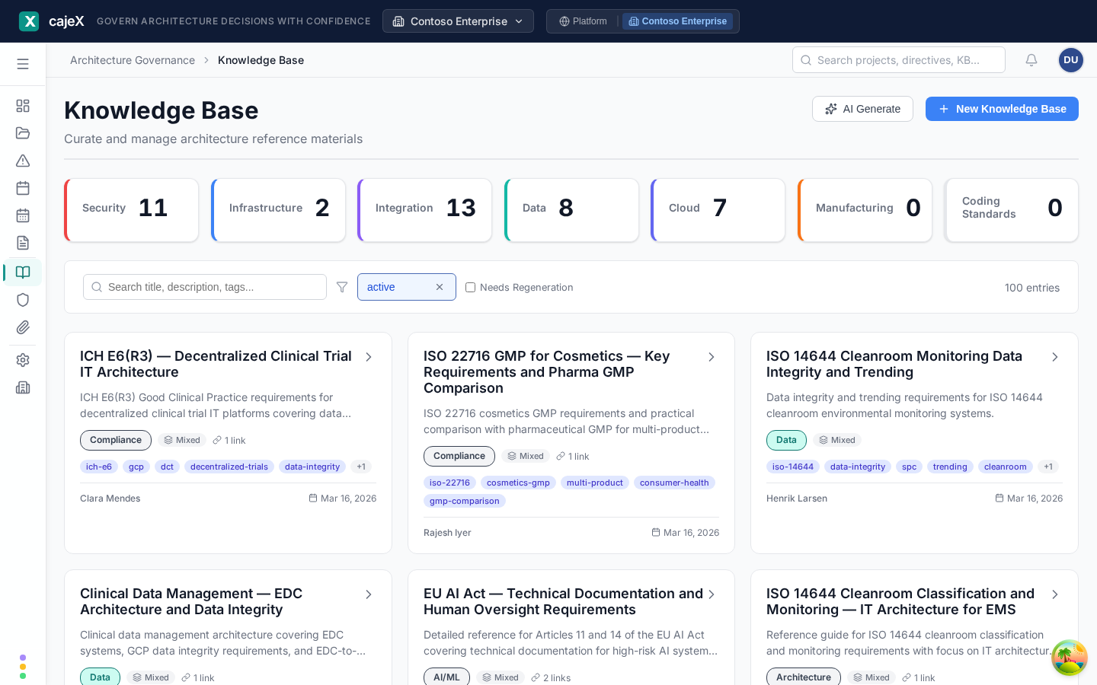Select the Manufacturing category card
The height and width of the screenshot is (685, 1097).
(x=865, y=210)
